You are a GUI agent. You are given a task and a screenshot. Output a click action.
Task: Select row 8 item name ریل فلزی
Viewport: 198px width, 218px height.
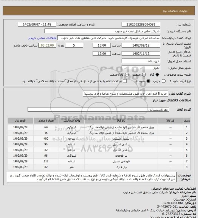click(121, 167)
